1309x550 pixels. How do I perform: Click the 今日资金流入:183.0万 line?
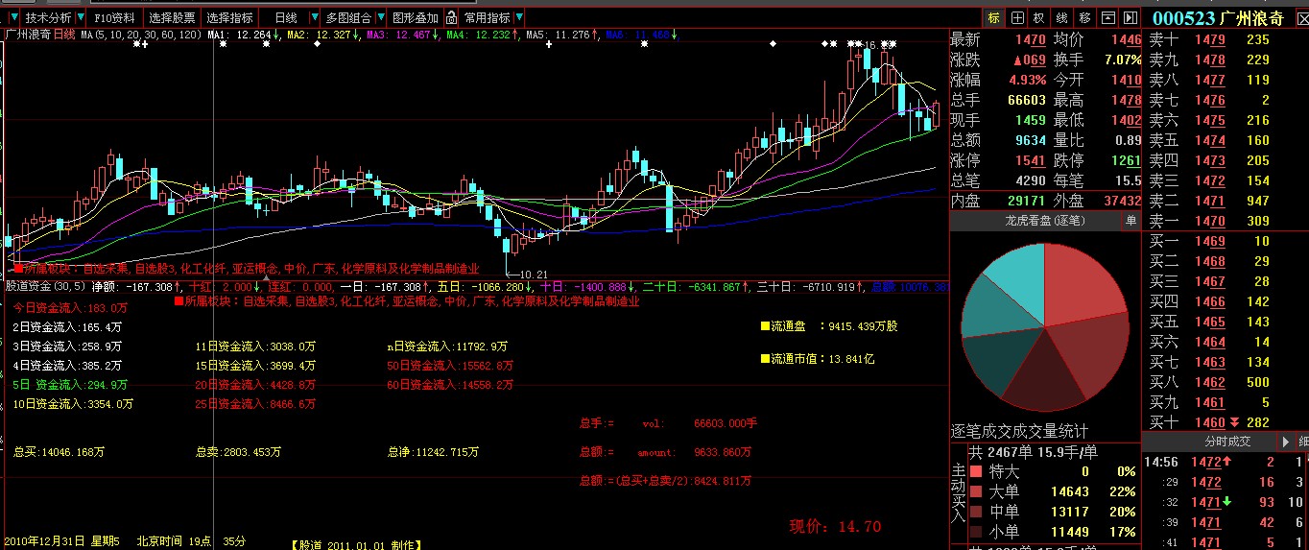pos(70,308)
